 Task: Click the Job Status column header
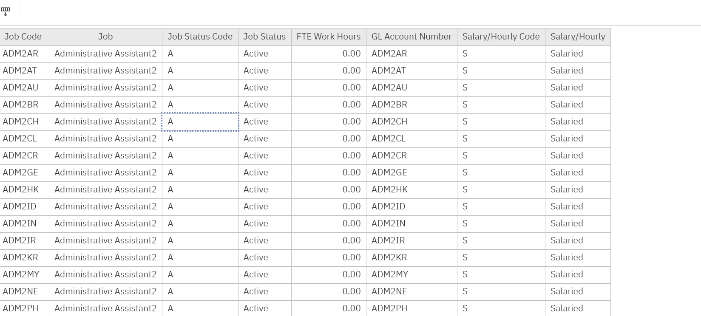(x=265, y=37)
